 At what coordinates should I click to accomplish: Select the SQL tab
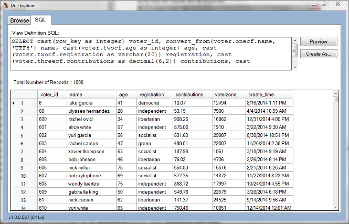coord(40,20)
